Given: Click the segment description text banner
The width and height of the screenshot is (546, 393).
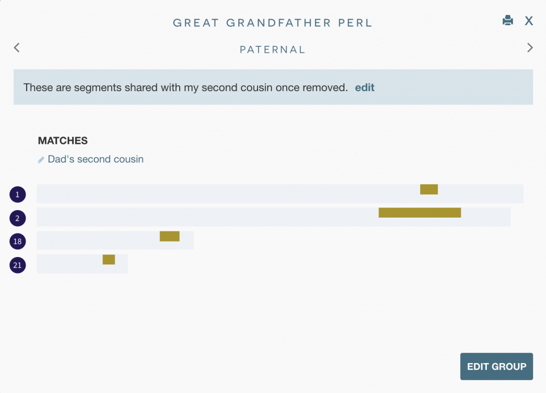Looking at the screenshot, I should pos(186,87).
